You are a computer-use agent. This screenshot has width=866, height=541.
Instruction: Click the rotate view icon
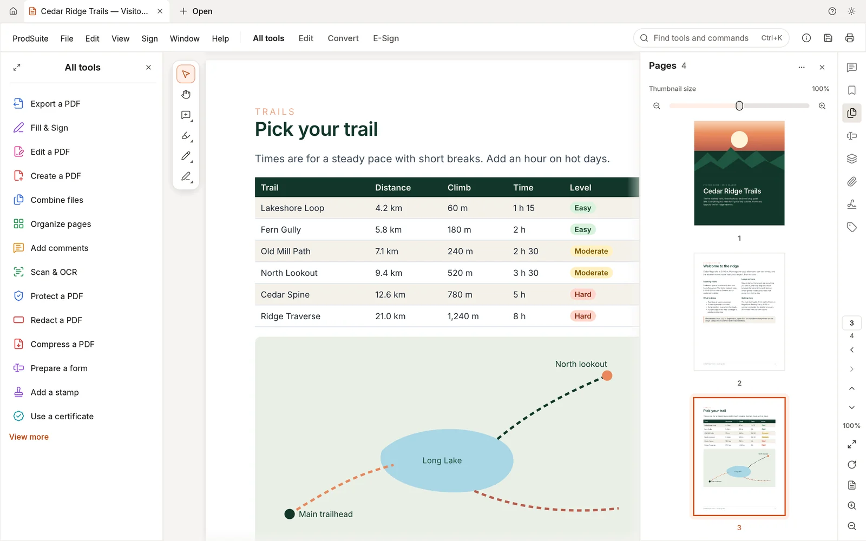(x=852, y=465)
